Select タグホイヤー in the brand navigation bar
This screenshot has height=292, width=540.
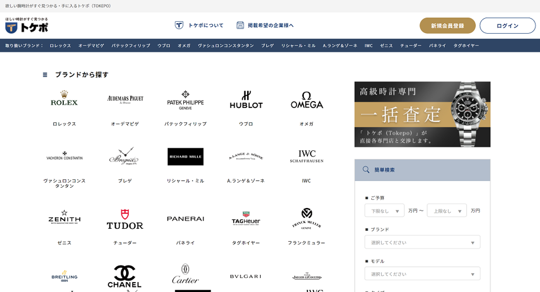tap(466, 45)
